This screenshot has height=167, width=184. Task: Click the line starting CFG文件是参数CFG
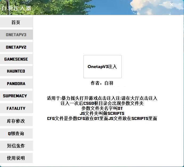coord(102,119)
